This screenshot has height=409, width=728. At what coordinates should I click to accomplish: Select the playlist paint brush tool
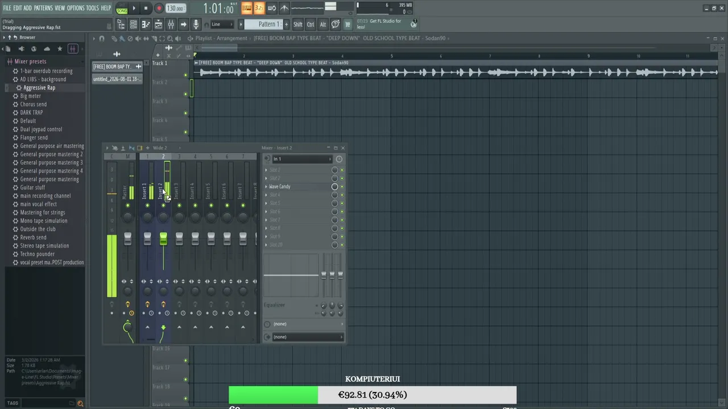(x=122, y=39)
